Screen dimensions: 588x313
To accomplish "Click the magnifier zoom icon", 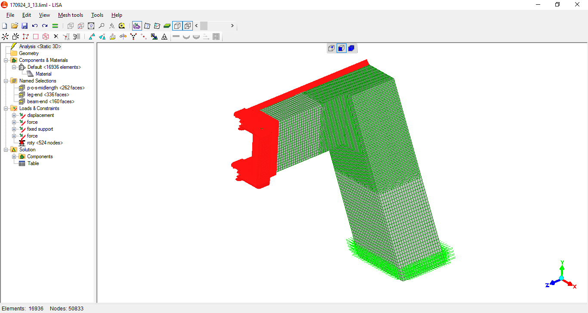I will point(102,26).
